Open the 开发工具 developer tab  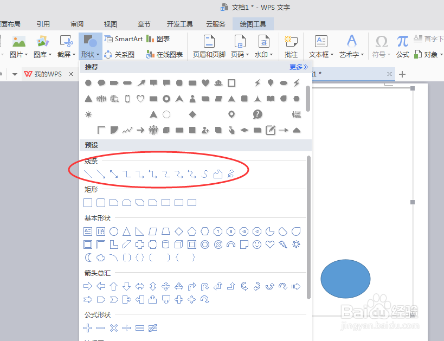coord(179,24)
